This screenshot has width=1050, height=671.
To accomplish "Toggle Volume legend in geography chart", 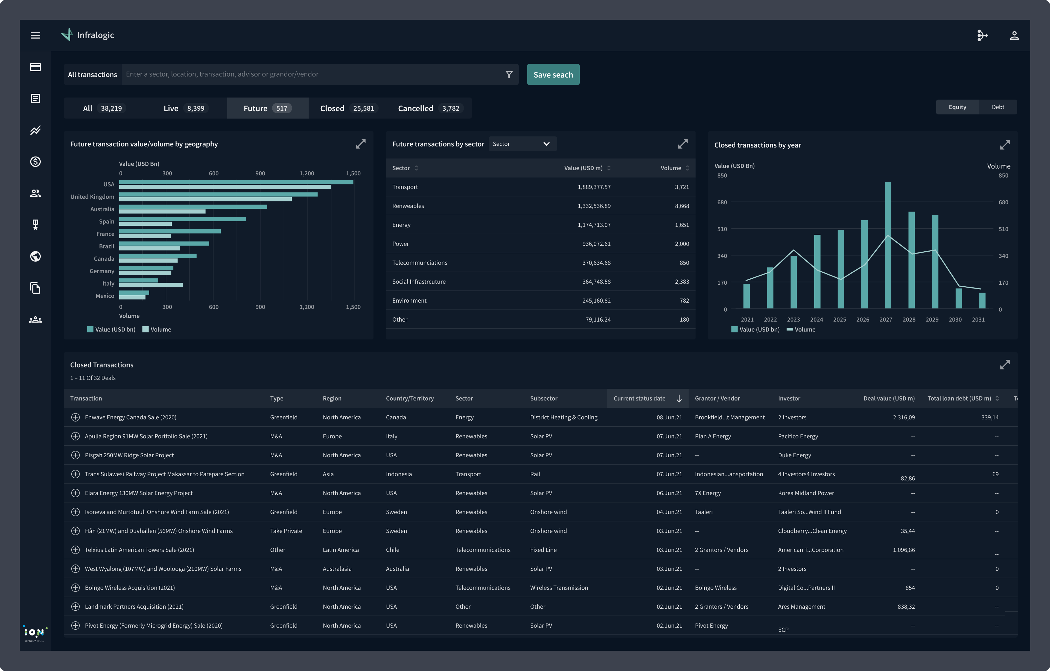I will click(156, 329).
